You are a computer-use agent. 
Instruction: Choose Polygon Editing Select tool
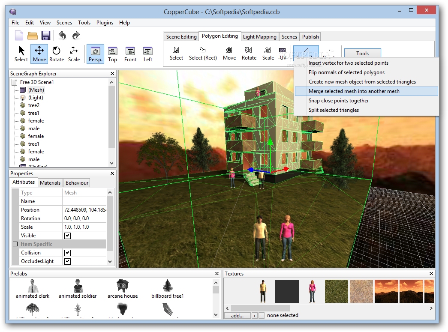[x=176, y=54]
